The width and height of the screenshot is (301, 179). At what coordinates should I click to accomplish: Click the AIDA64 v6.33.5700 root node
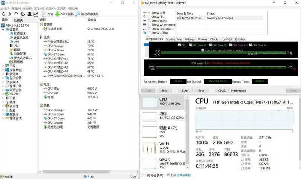(15, 26)
